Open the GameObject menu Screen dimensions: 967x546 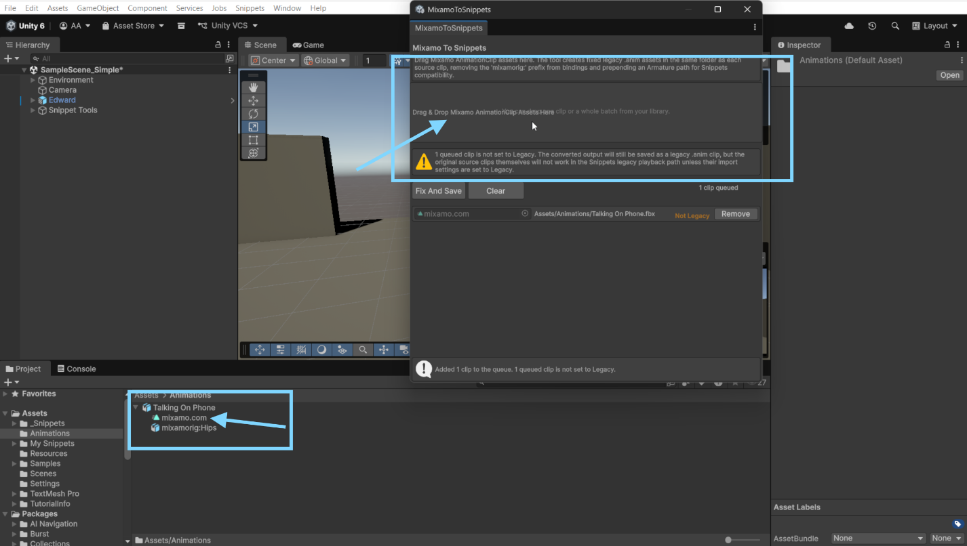[98, 8]
